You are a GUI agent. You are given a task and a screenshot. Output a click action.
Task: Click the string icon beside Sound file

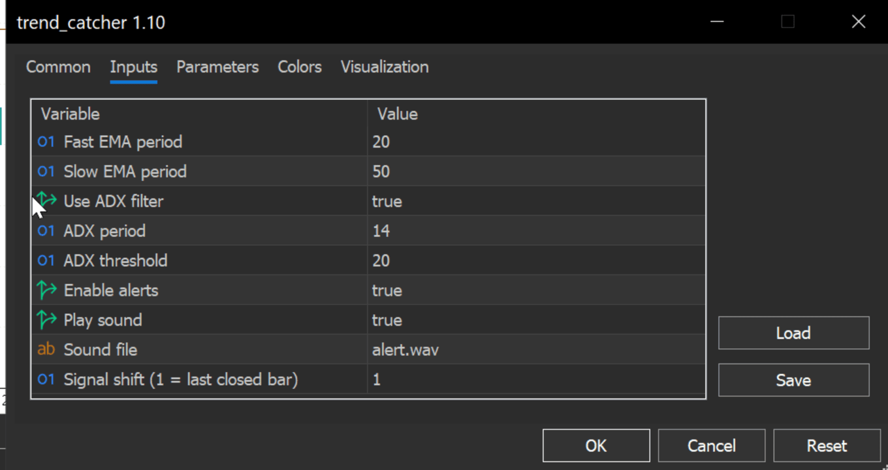coord(46,350)
